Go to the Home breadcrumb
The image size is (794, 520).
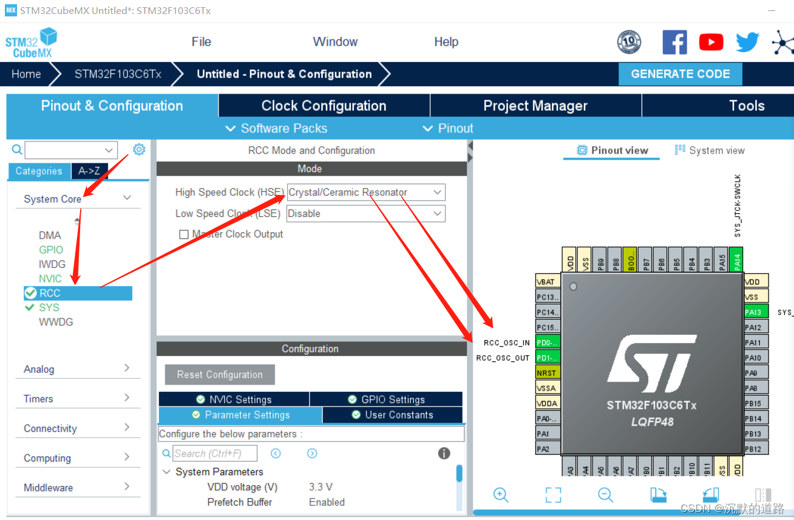[x=26, y=74]
